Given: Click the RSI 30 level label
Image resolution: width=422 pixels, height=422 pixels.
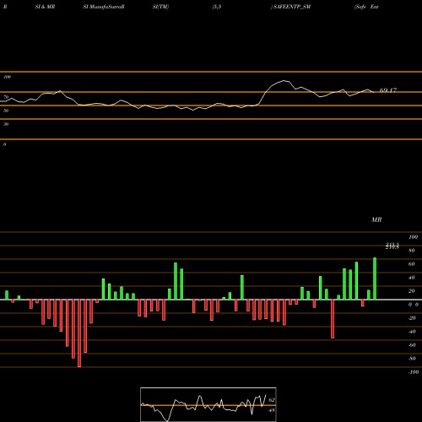Looking at the screenshot, I should [x=6, y=124].
